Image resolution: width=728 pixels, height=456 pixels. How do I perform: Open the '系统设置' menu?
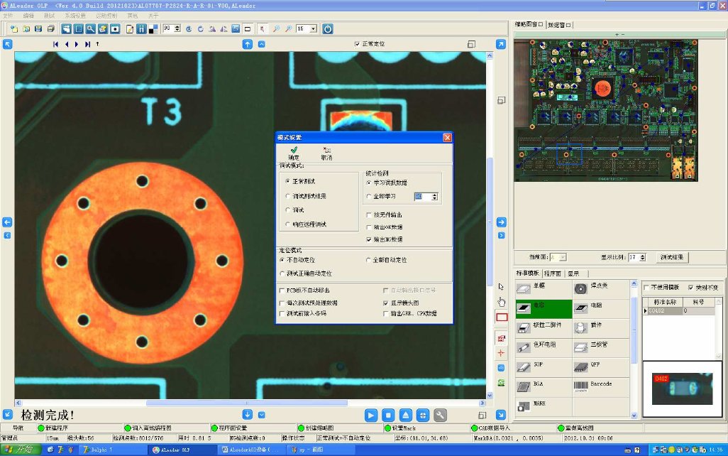tap(75, 15)
